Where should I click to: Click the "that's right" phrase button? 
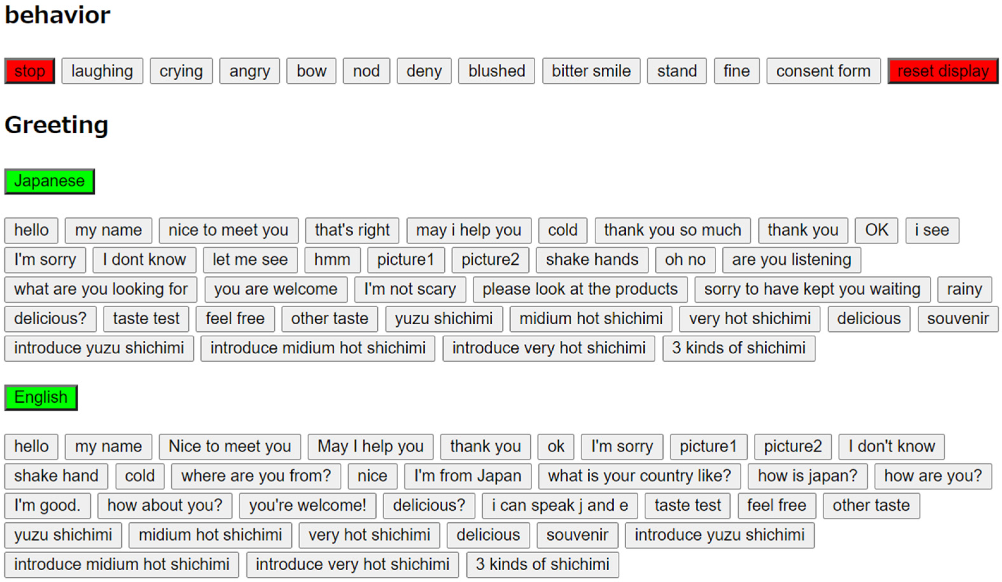pyautogui.click(x=352, y=231)
